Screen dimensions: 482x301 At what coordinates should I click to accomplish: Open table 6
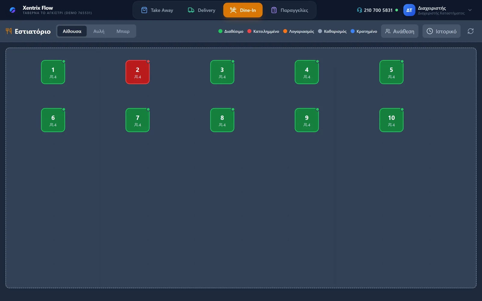click(x=53, y=120)
